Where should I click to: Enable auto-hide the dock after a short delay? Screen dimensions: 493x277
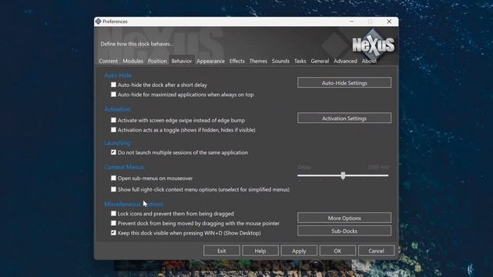click(x=113, y=85)
